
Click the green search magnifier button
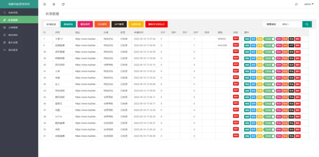(307, 24)
